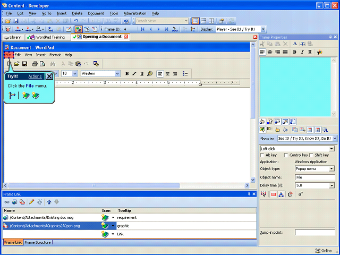The width and height of the screenshot is (340, 255).
Task: Open the Tools menu
Action: 114,13
